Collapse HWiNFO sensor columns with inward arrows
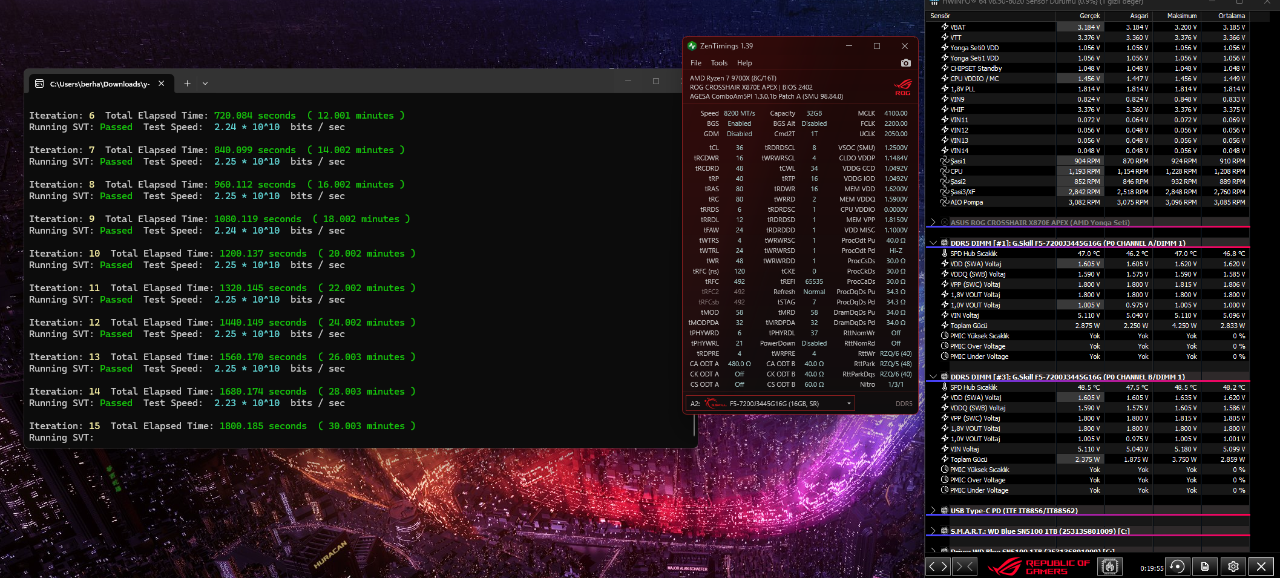1280x578 pixels. click(965, 567)
